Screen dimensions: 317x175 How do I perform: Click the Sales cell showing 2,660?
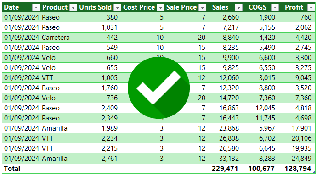coord(231,17)
